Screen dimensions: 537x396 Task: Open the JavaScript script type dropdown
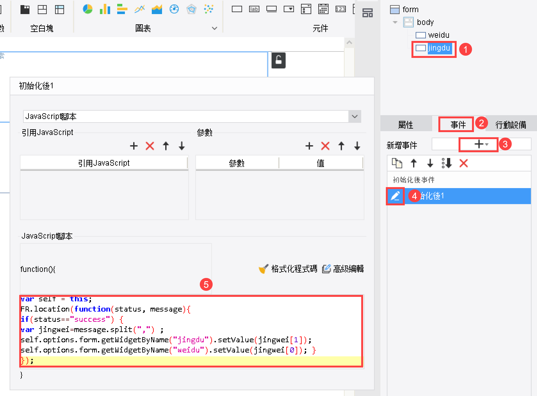pyautogui.click(x=354, y=116)
